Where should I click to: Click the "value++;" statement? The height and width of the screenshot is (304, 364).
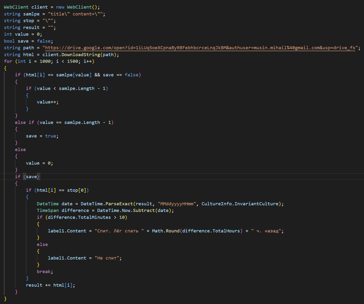48,102
